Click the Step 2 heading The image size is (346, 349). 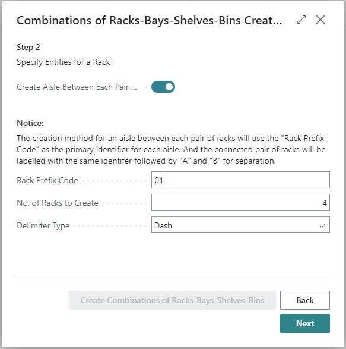point(28,47)
